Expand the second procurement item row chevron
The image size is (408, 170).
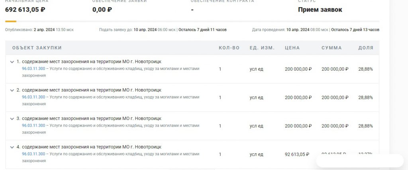coord(12,90)
